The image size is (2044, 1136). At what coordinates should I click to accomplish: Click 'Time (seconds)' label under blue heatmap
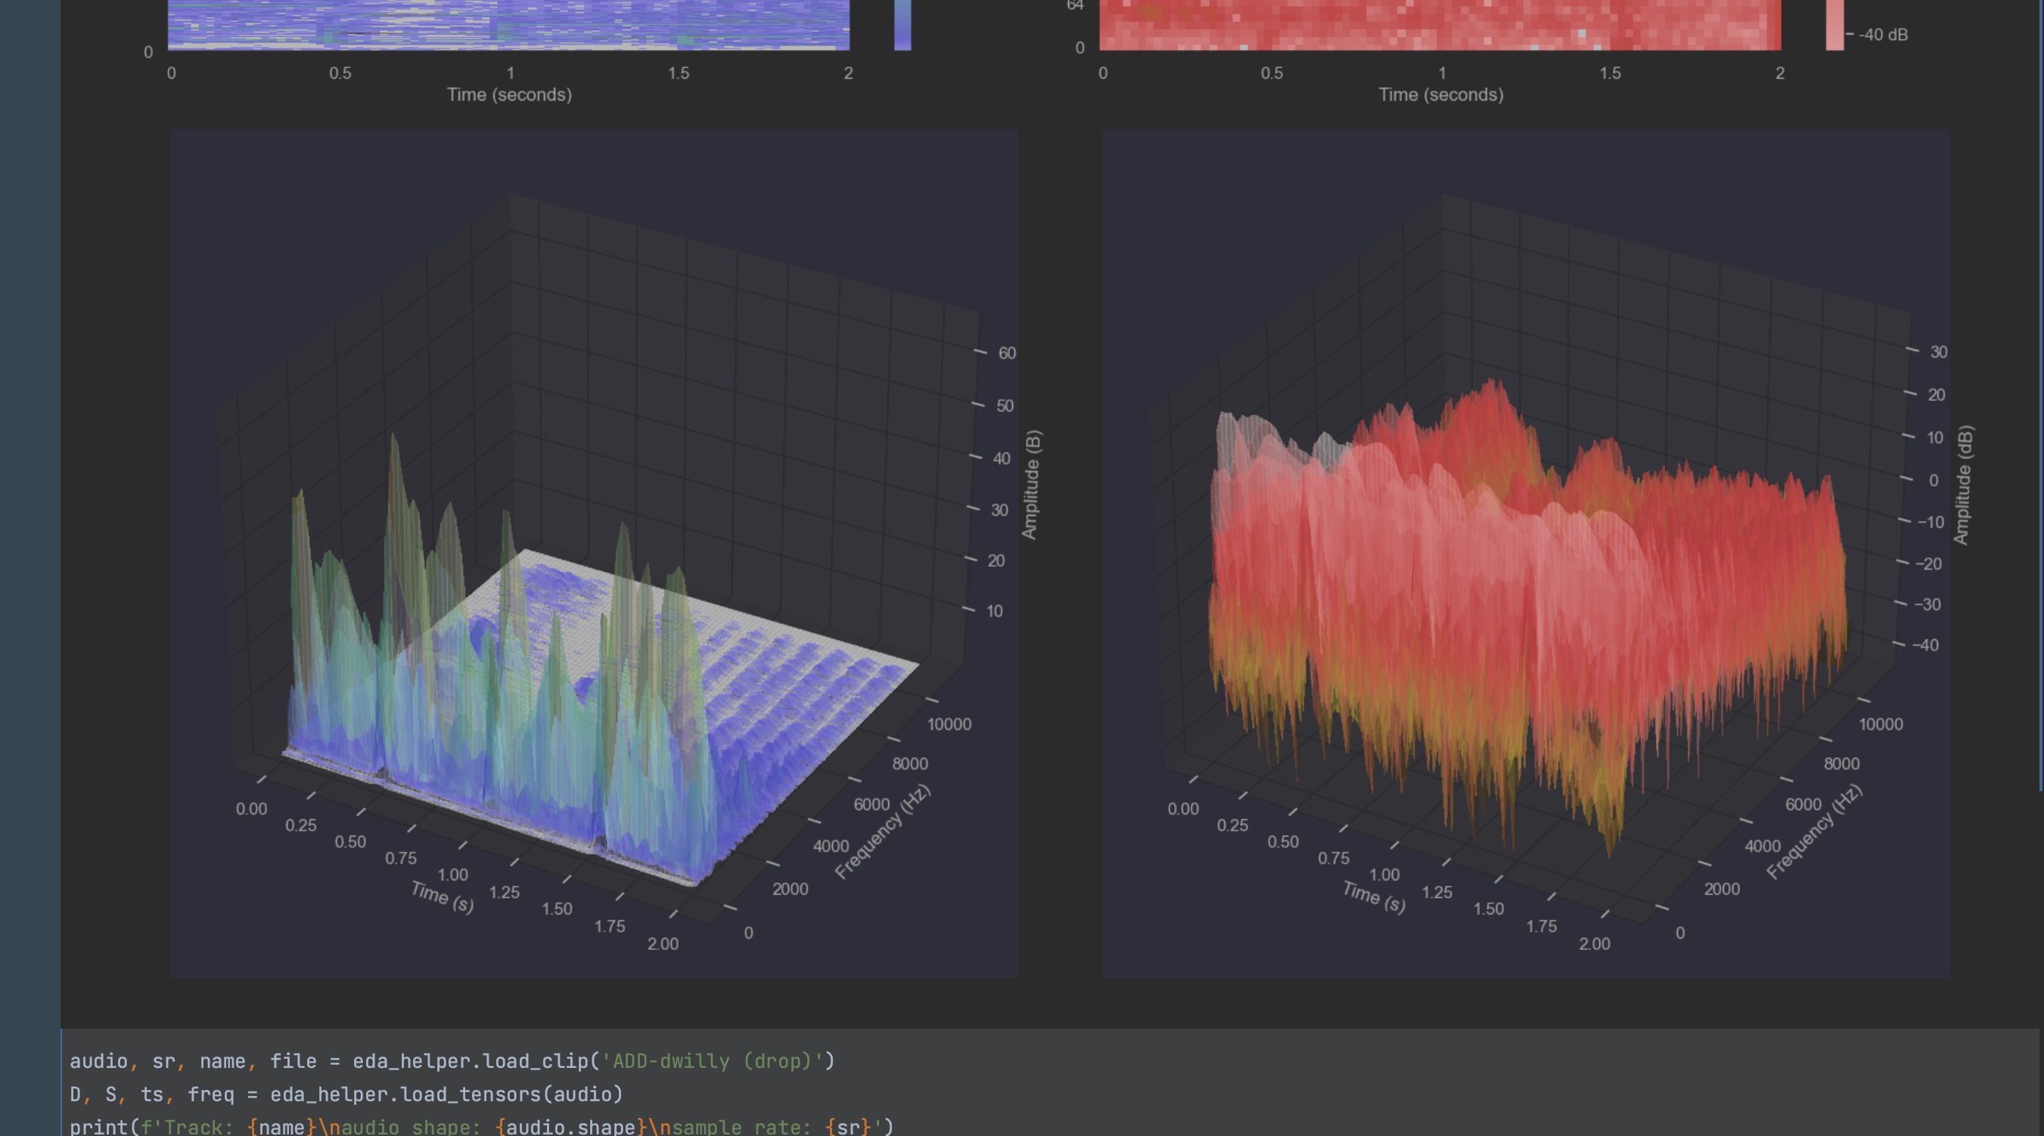click(508, 95)
